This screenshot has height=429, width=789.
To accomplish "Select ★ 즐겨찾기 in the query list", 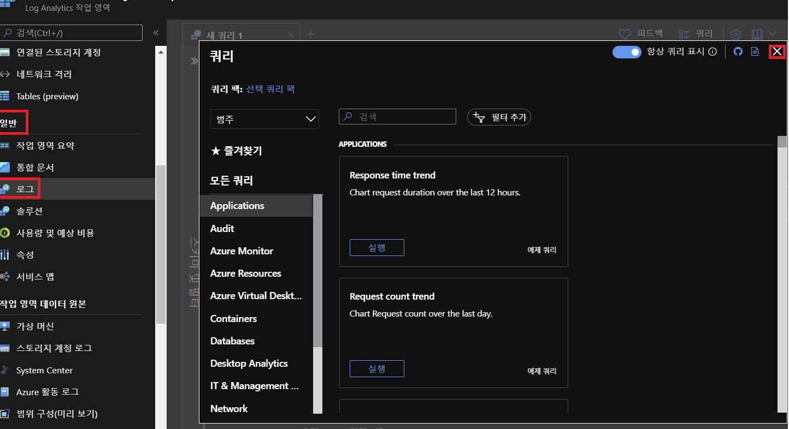I will [236, 151].
